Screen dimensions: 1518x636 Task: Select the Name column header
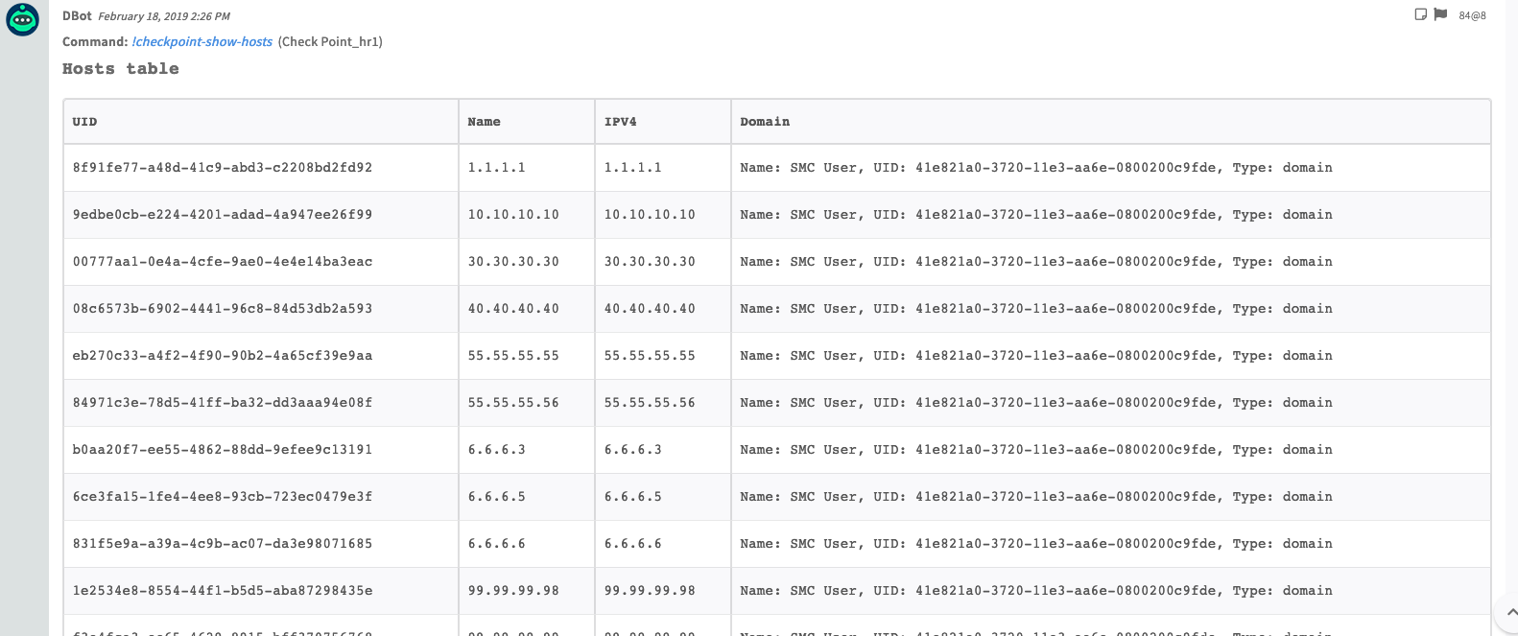click(485, 121)
